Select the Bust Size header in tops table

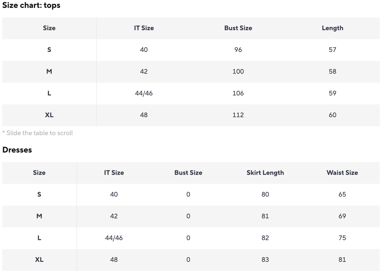[x=238, y=28]
